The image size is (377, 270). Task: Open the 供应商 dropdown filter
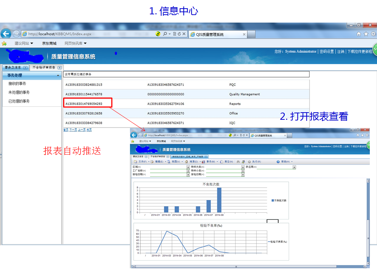294,167
